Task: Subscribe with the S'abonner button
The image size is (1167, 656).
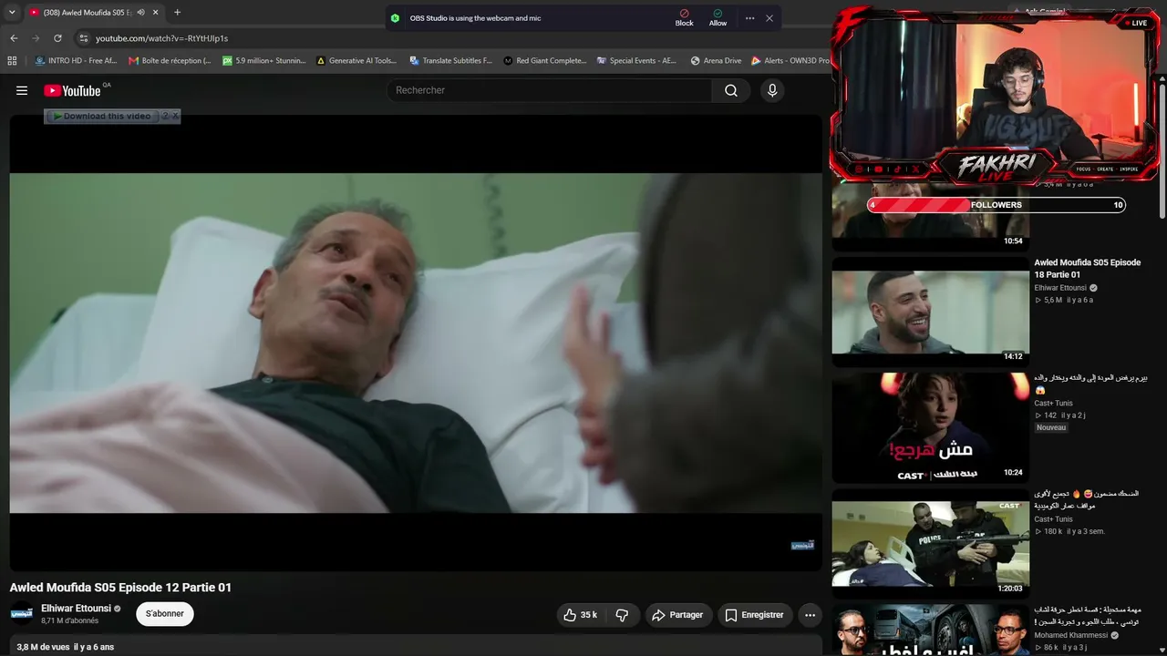Action: tap(165, 614)
